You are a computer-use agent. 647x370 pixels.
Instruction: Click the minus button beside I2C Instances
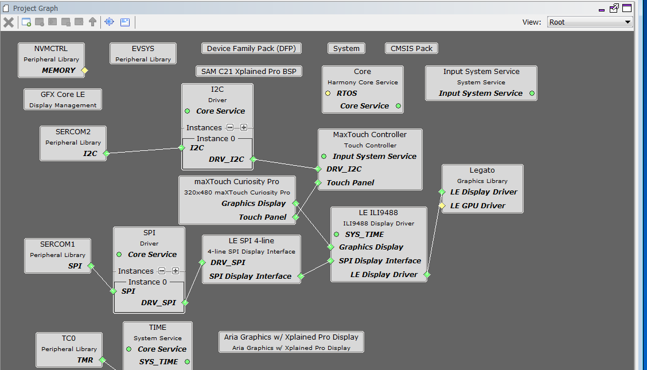[230, 127]
